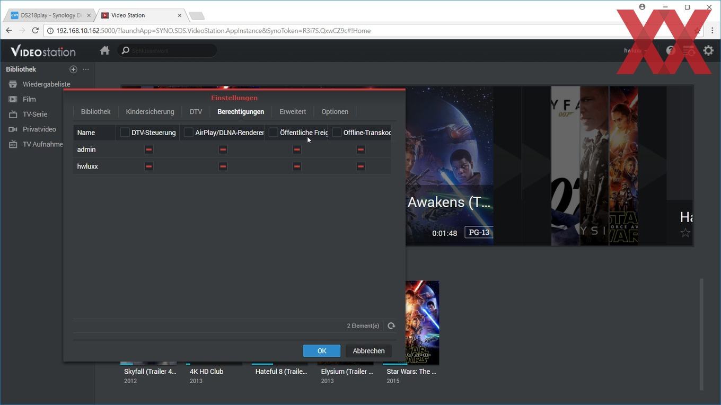Close the DS218play browser tab
Screen dimensions: 721x405
point(89,15)
